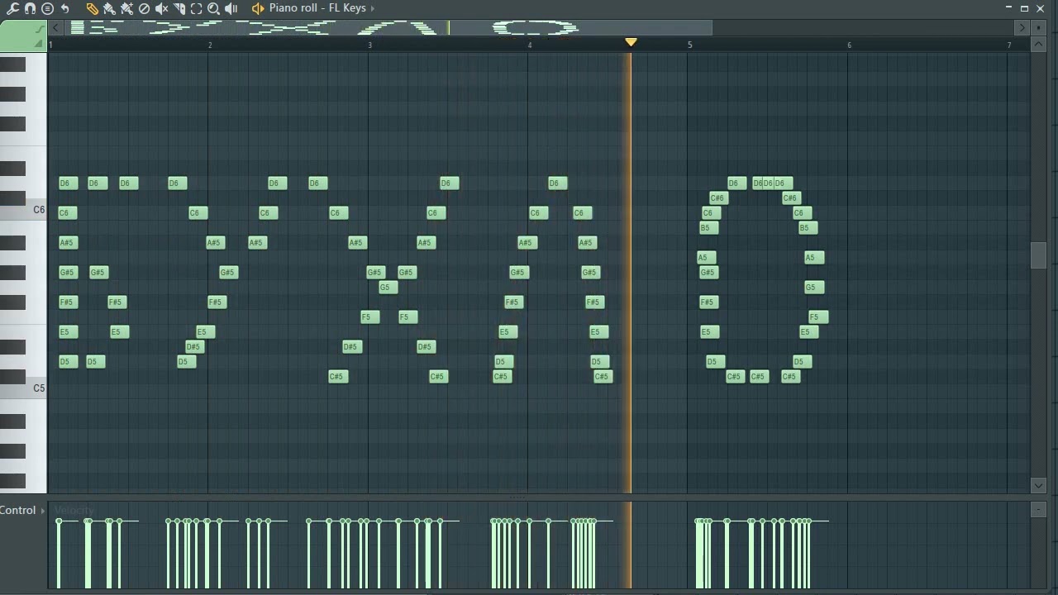Click the orange speaker icon beside the title
1058x595 pixels.
[258, 8]
